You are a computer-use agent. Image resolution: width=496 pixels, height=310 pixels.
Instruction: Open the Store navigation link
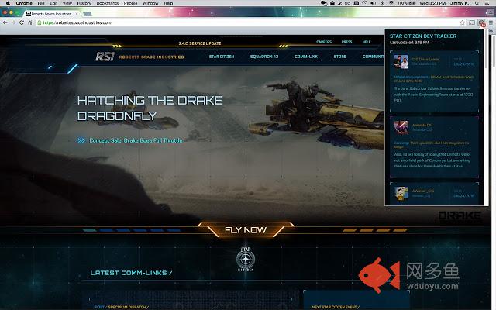point(340,57)
